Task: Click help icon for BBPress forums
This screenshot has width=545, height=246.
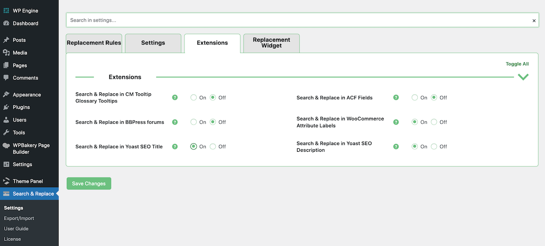Action: pos(175,122)
